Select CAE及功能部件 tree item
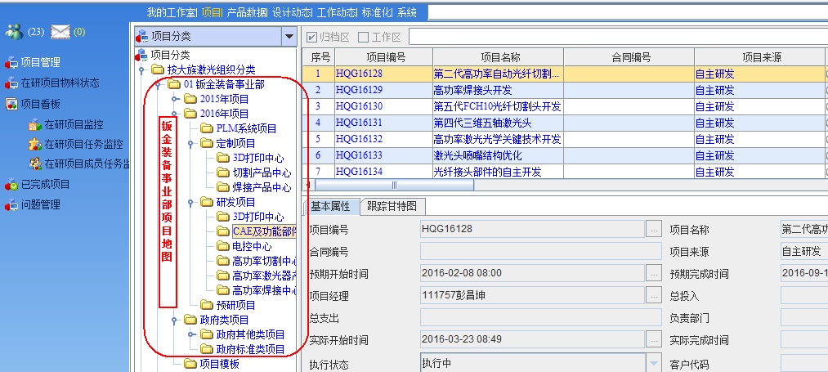 pos(264,231)
